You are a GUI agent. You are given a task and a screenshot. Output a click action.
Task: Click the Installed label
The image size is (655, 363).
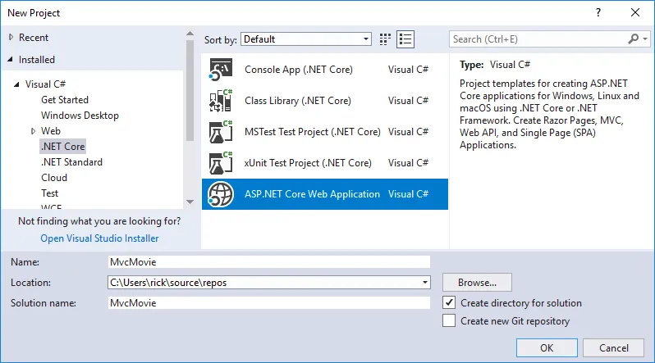coord(37,60)
